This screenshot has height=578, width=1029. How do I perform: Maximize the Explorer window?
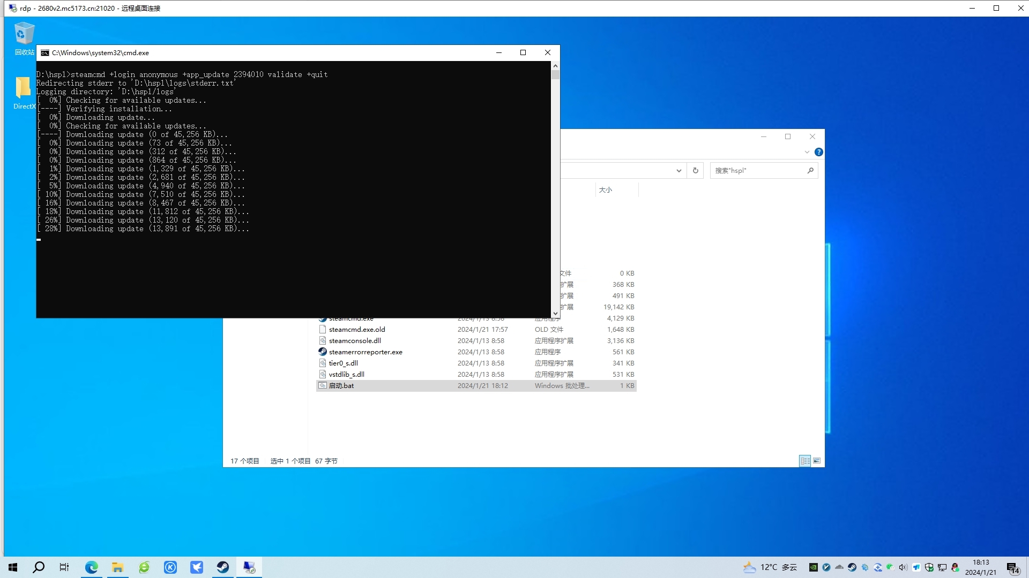(x=788, y=136)
